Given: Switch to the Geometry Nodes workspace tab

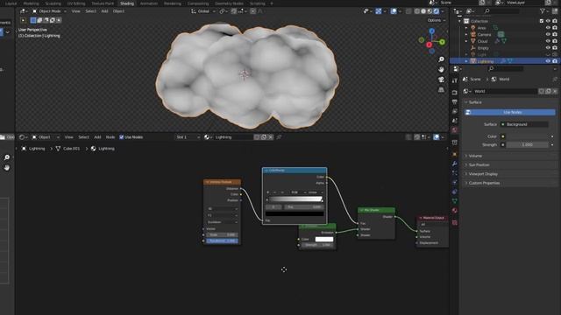Looking at the screenshot, I should tap(229, 3).
